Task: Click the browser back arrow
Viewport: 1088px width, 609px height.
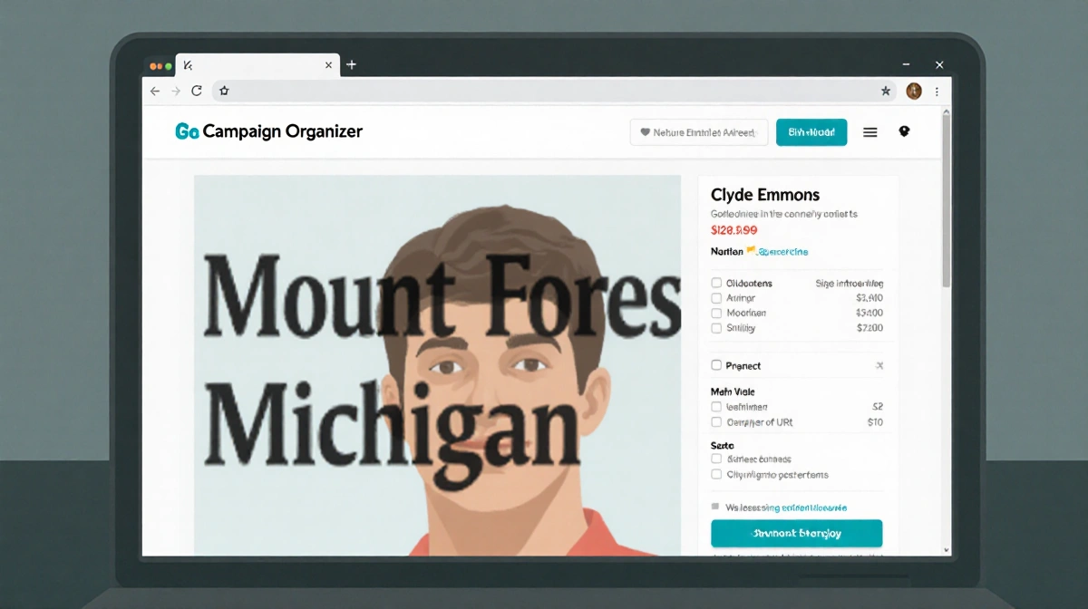Action: pyautogui.click(x=155, y=92)
